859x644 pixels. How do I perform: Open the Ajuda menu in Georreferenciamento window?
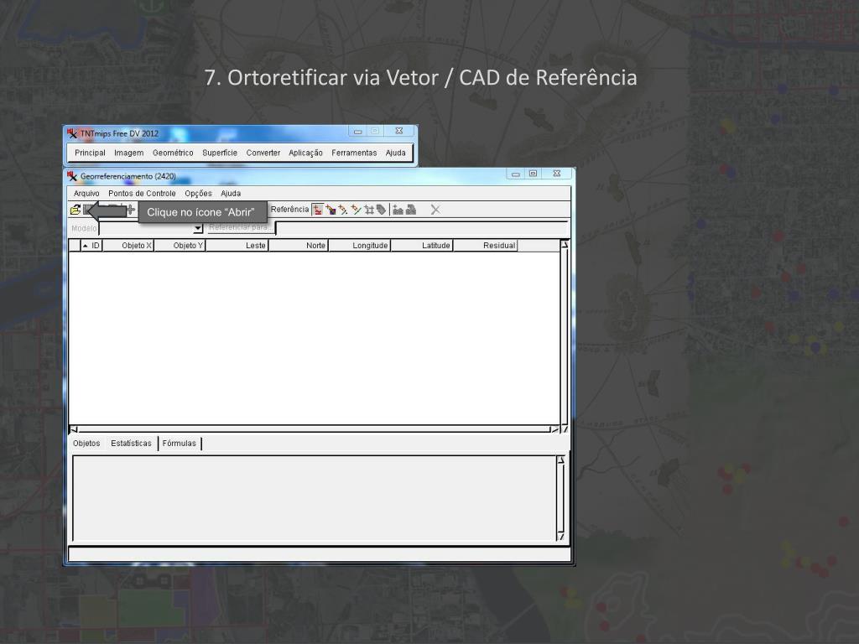pos(231,194)
